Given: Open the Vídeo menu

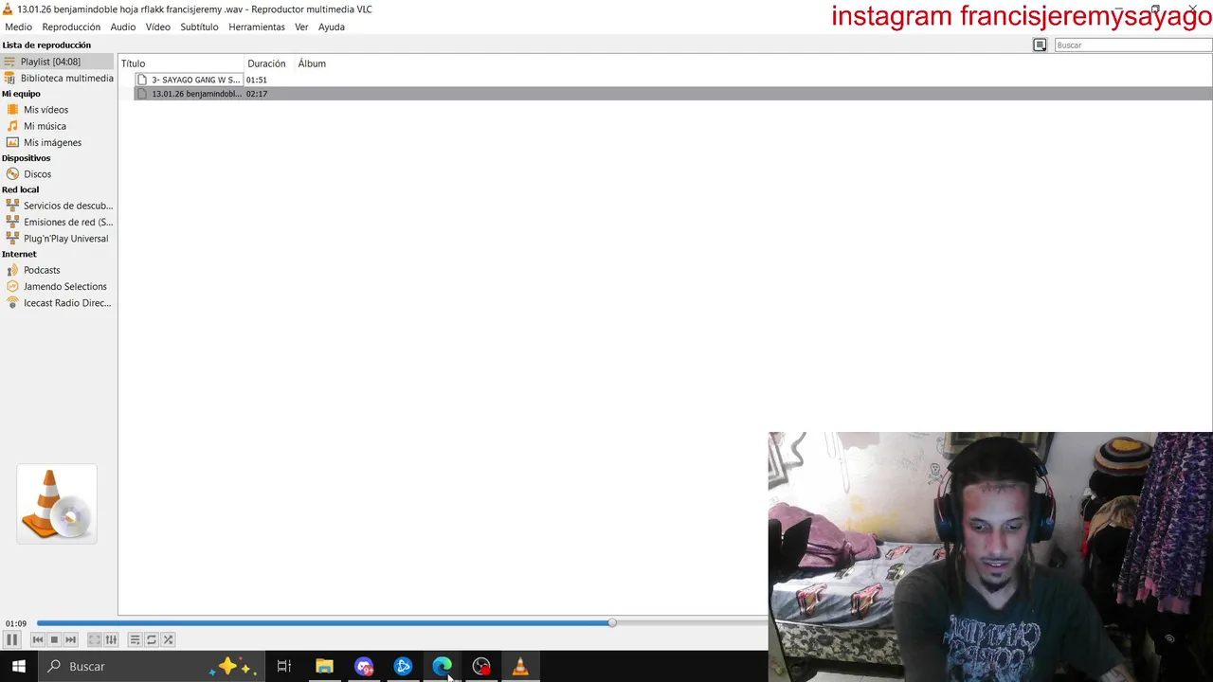Looking at the screenshot, I should click(x=158, y=27).
